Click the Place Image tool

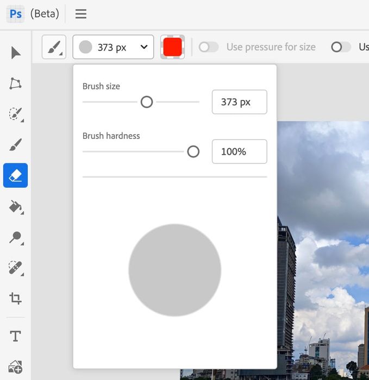[16, 367]
